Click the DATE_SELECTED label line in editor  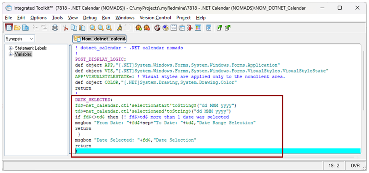93,99
